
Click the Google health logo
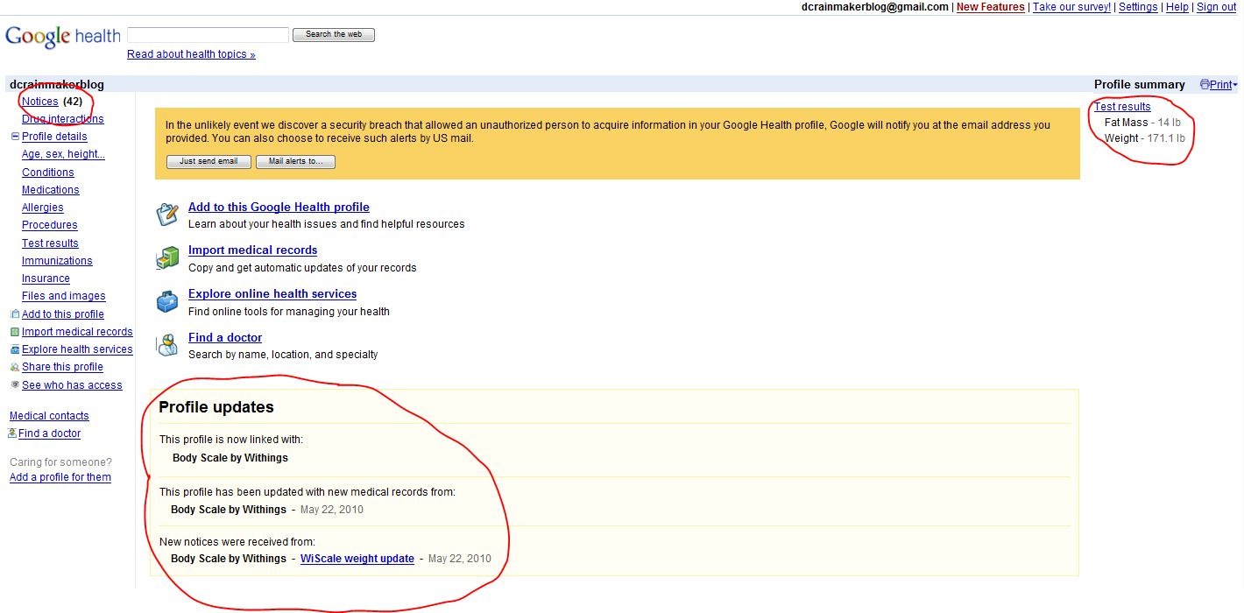(63, 37)
